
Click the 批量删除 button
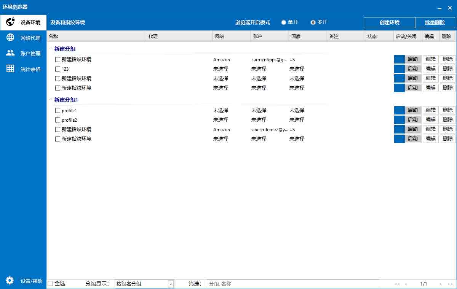[435, 22]
